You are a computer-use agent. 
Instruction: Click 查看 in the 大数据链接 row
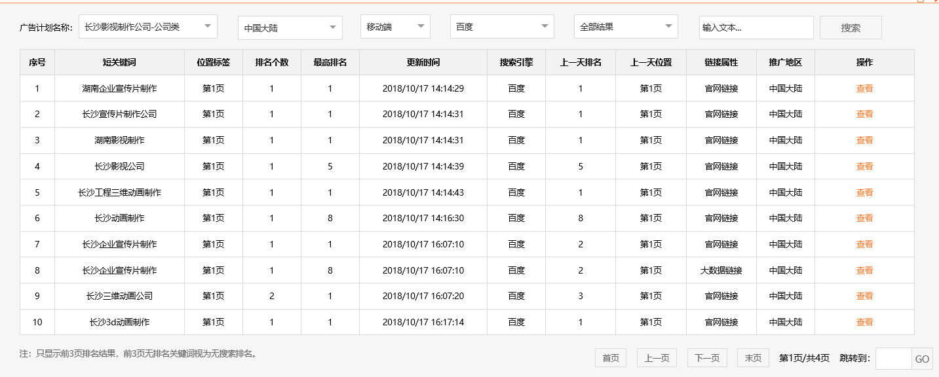pyautogui.click(x=864, y=270)
